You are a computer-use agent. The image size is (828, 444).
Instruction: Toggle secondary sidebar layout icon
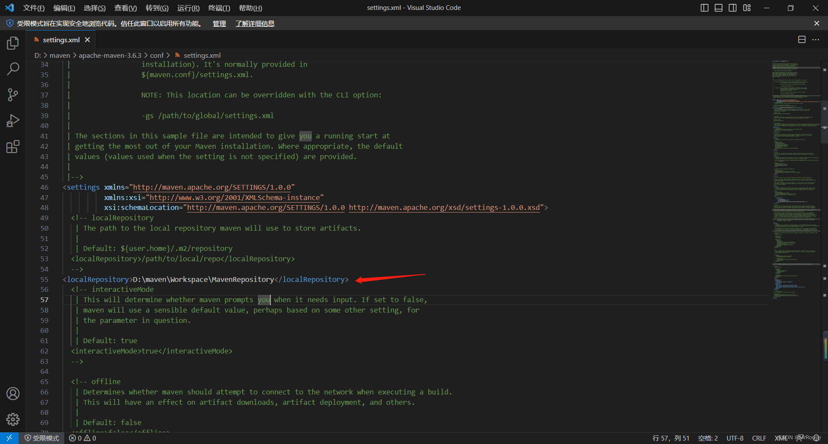(x=733, y=8)
